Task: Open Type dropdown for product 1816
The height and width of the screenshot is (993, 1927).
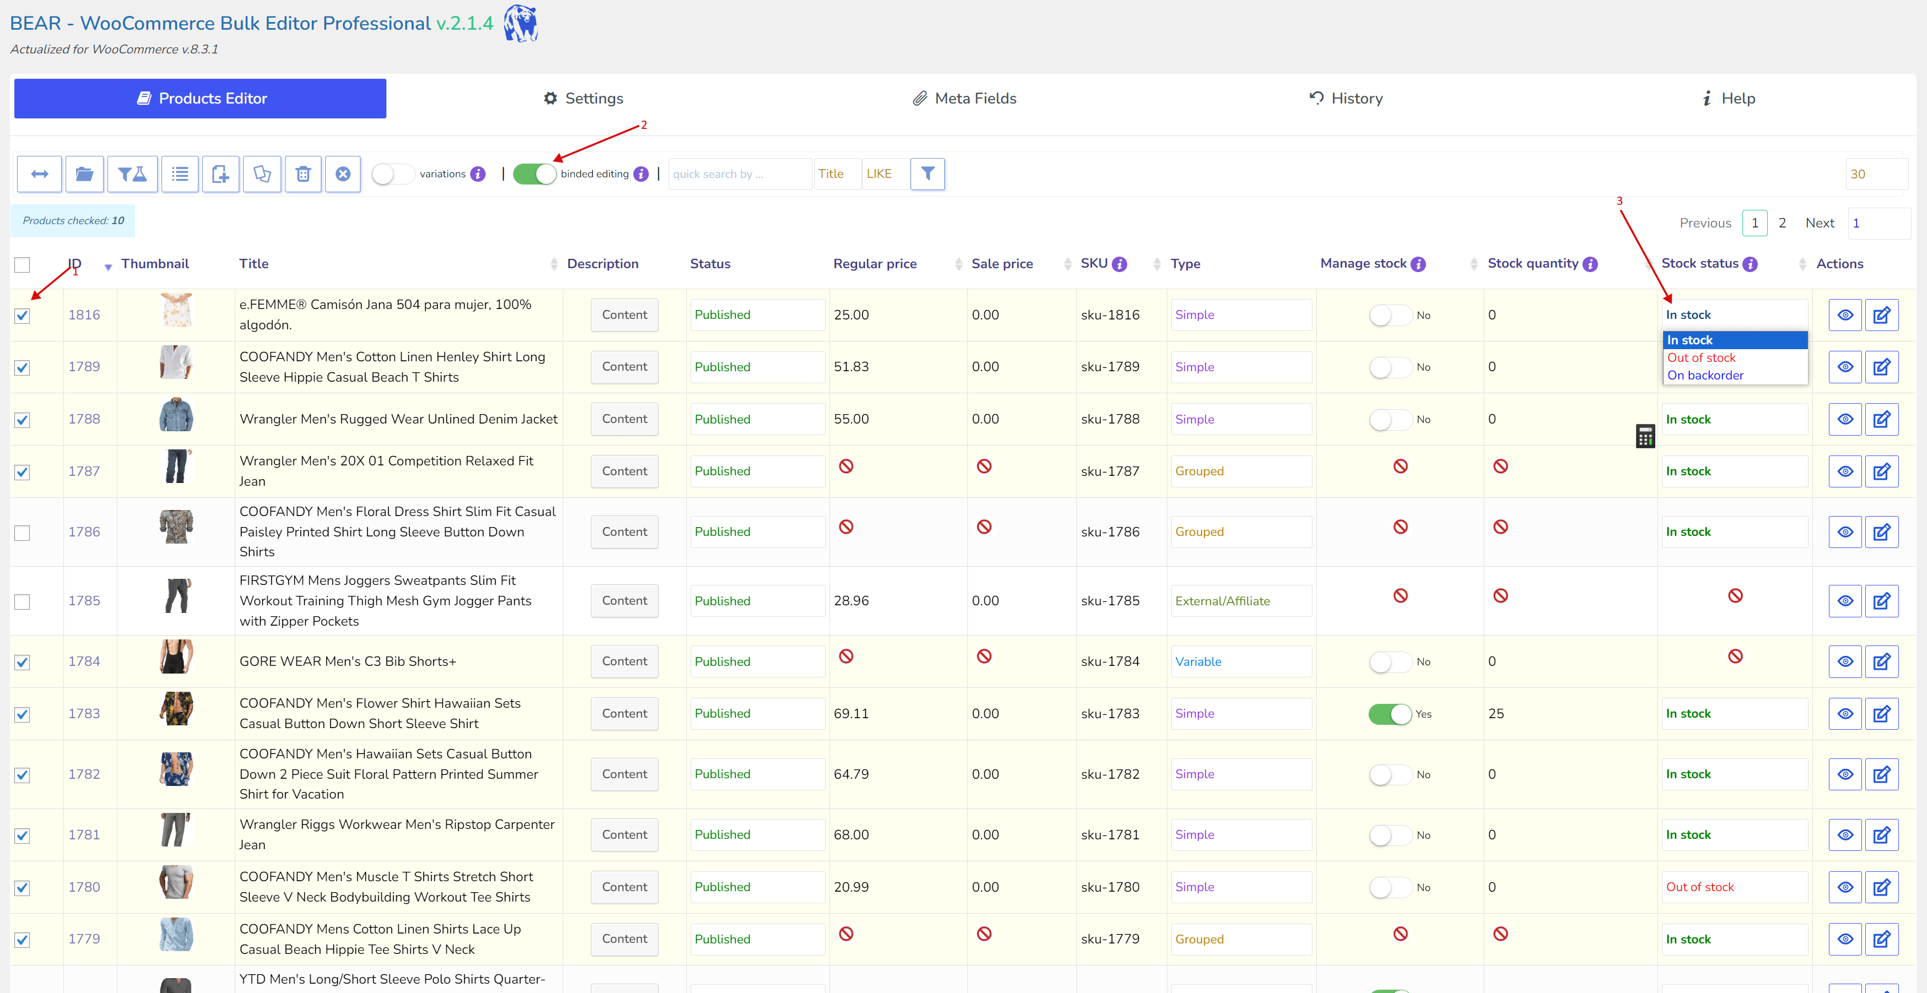Action: [x=1241, y=314]
